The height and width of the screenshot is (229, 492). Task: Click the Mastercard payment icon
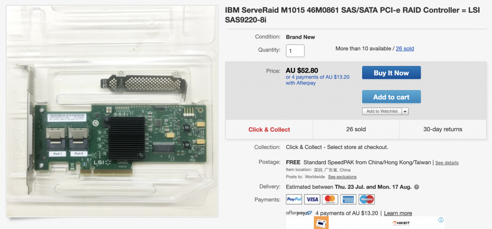point(330,199)
